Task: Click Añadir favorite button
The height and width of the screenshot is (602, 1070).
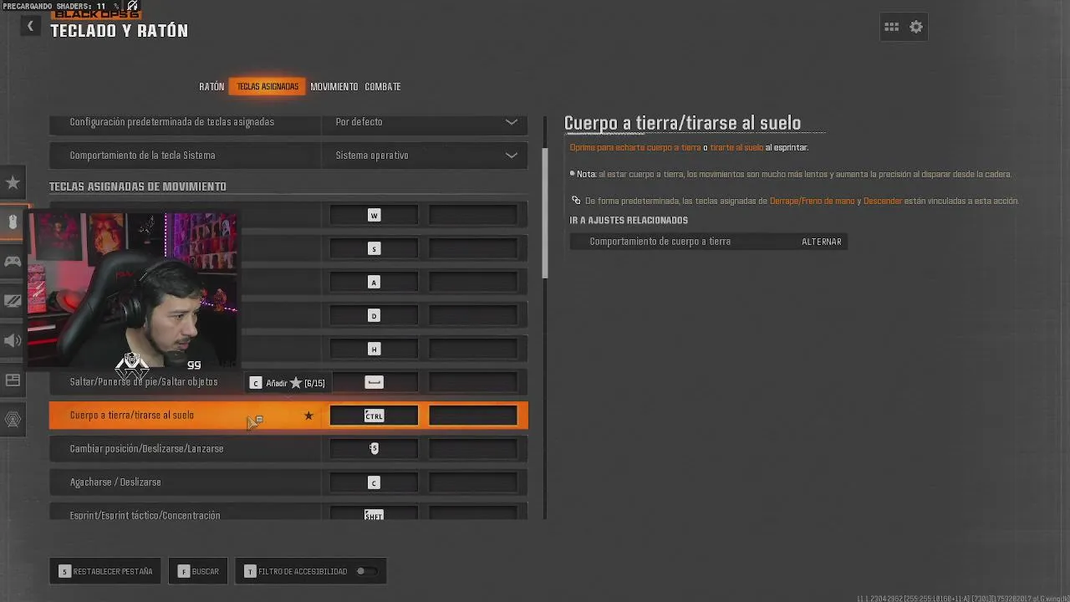Action: point(288,383)
